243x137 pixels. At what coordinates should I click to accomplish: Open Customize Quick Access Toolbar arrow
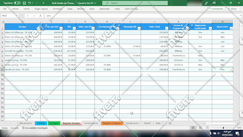point(43,3)
